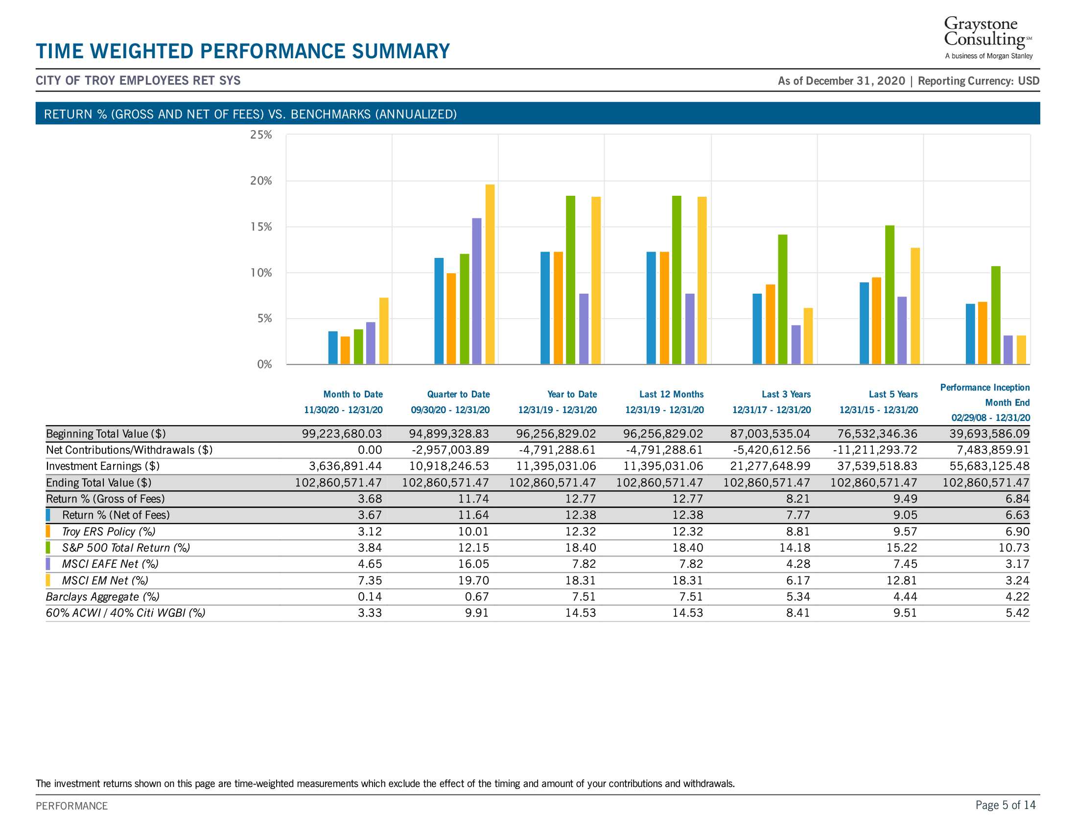The height and width of the screenshot is (832, 1077).
Task: Click the RETURN % (GROSS AND NET OF FEES) banner
Action: click(x=538, y=114)
